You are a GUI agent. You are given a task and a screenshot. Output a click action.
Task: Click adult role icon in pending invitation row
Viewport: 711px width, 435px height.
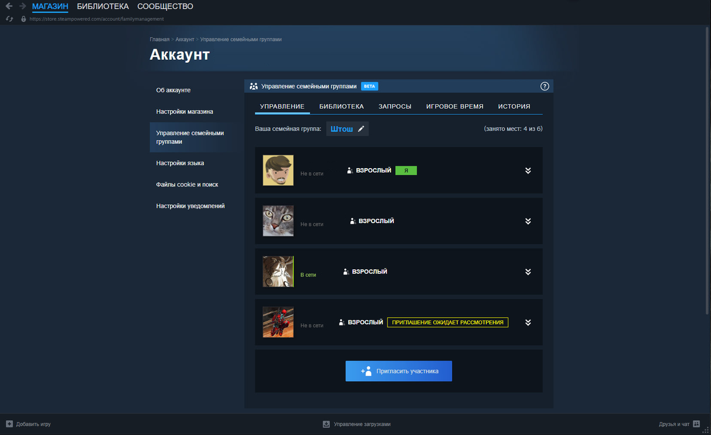[x=342, y=323]
